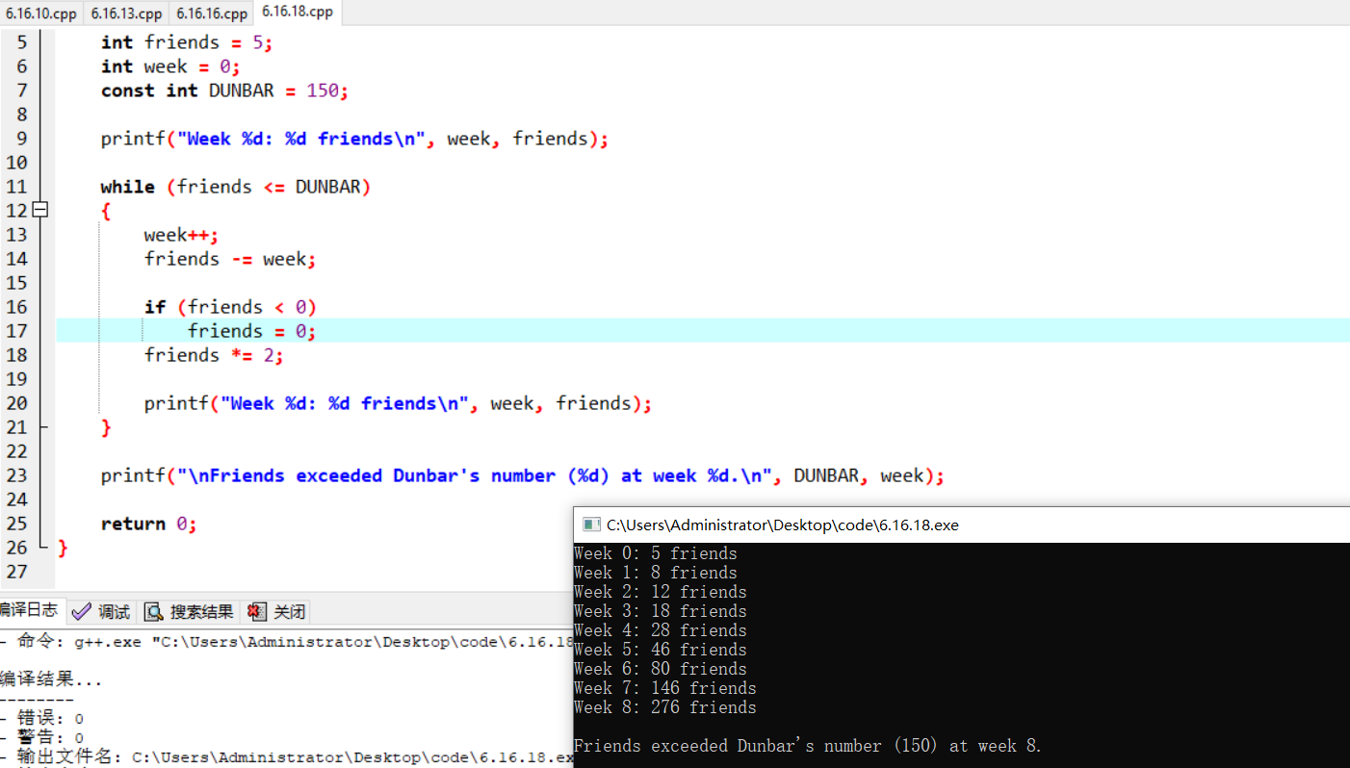Click the 'week++;' statement
The width and height of the screenshot is (1350, 768).
182,235
